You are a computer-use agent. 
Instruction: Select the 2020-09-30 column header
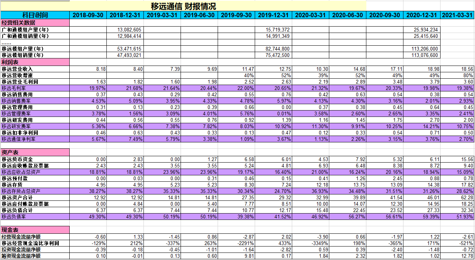pos(385,15)
